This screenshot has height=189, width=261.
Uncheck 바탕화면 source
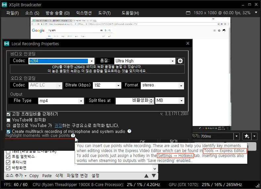point(8,168)
